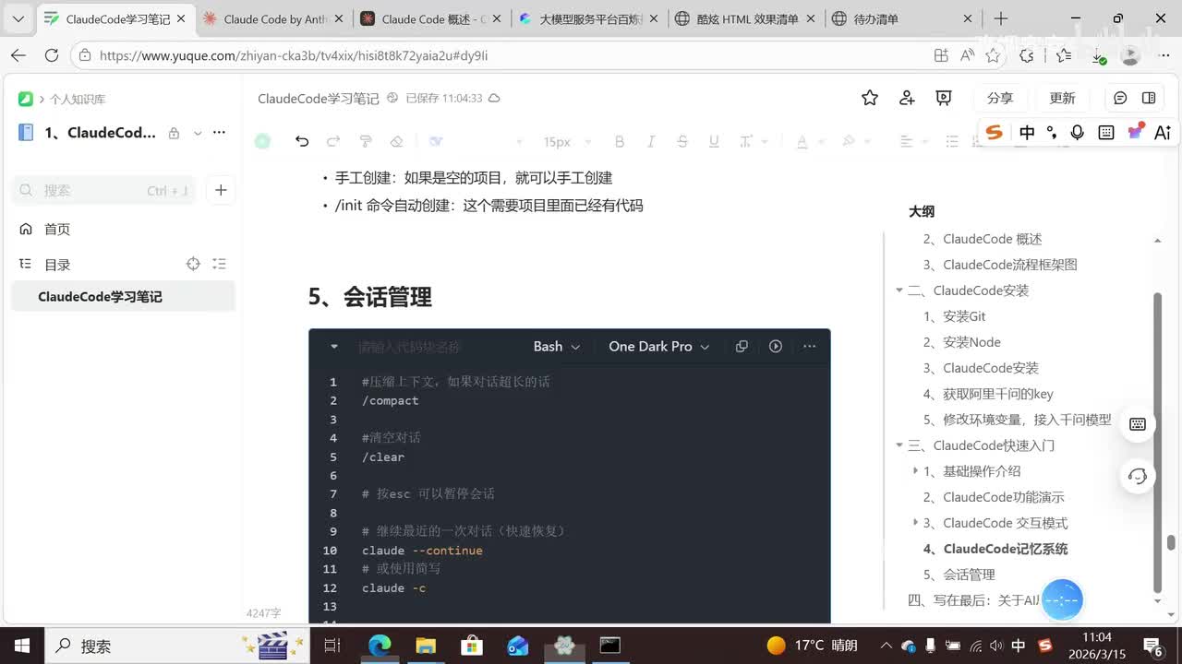
Task: Toggle underline formatting
Action: (x=714, y=141)
